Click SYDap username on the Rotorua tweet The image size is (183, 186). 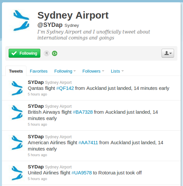(x=36, y=167)
